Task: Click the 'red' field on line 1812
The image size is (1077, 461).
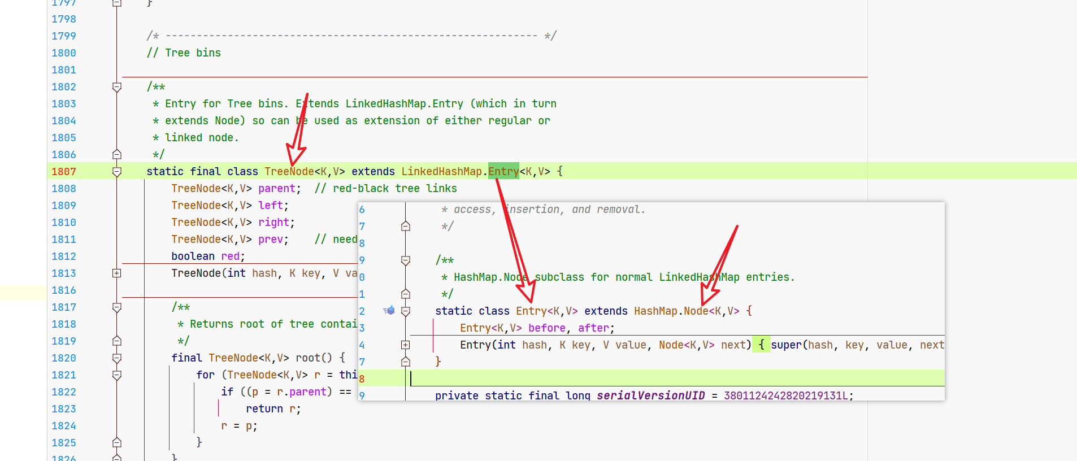Action: coord(230,256)
